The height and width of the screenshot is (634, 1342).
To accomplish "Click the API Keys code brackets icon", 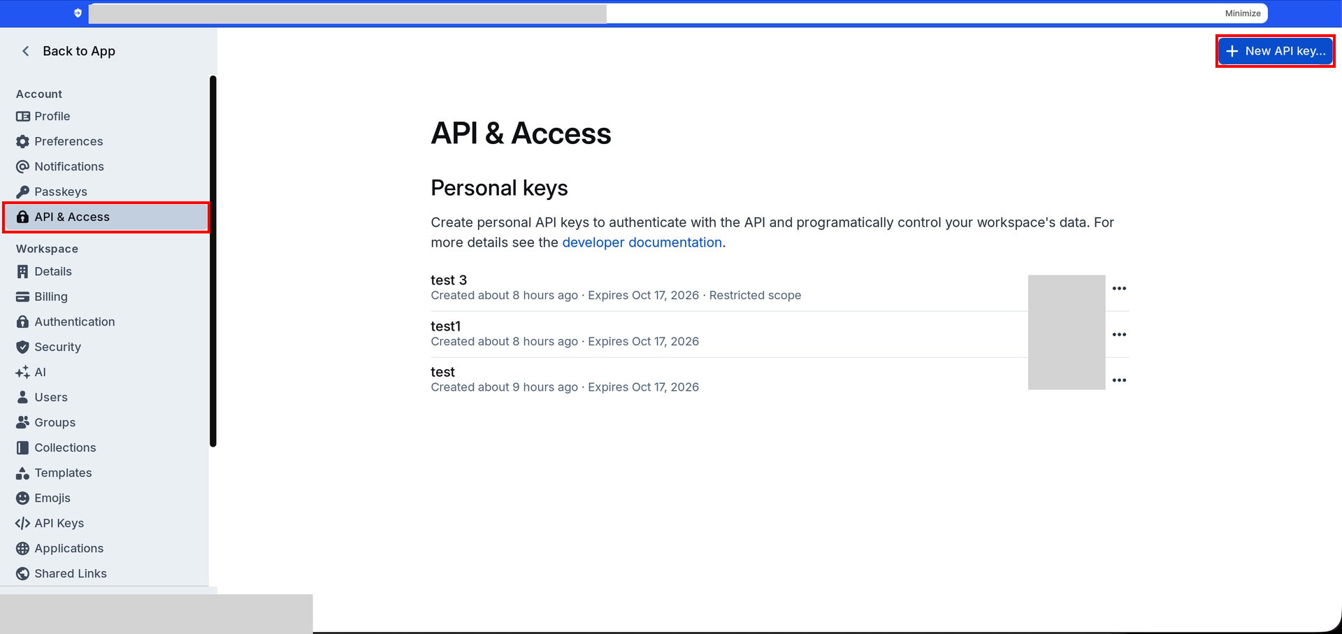I will coord(22,523).
